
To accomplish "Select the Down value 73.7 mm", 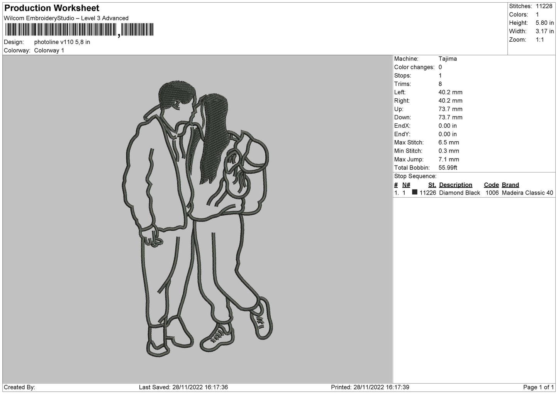I will click(450, 117).
